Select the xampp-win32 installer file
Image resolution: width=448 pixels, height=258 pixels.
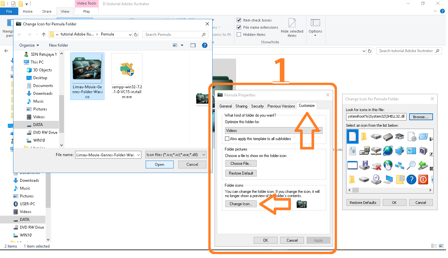click(x=127, y=76)
